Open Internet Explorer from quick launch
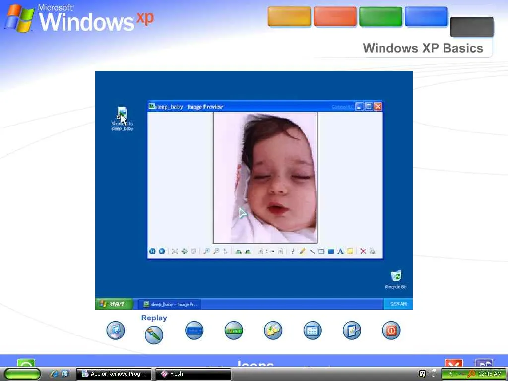Viewport: 508px width, 381px height. [55, 374]
